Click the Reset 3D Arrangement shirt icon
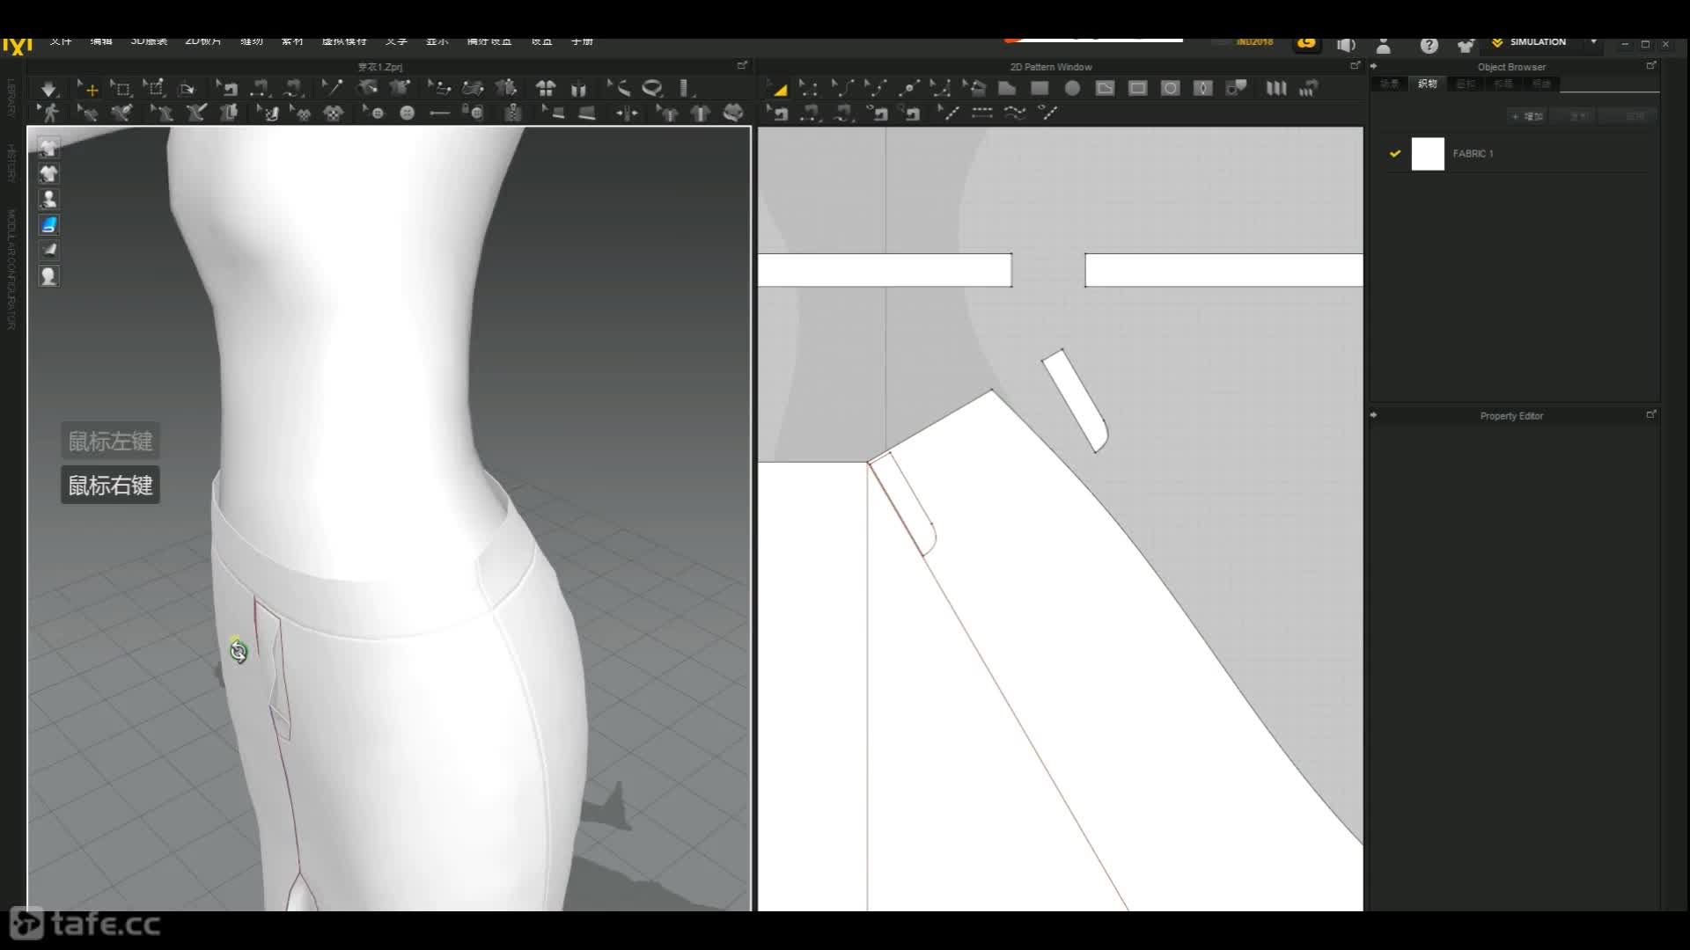 point(546,88)
